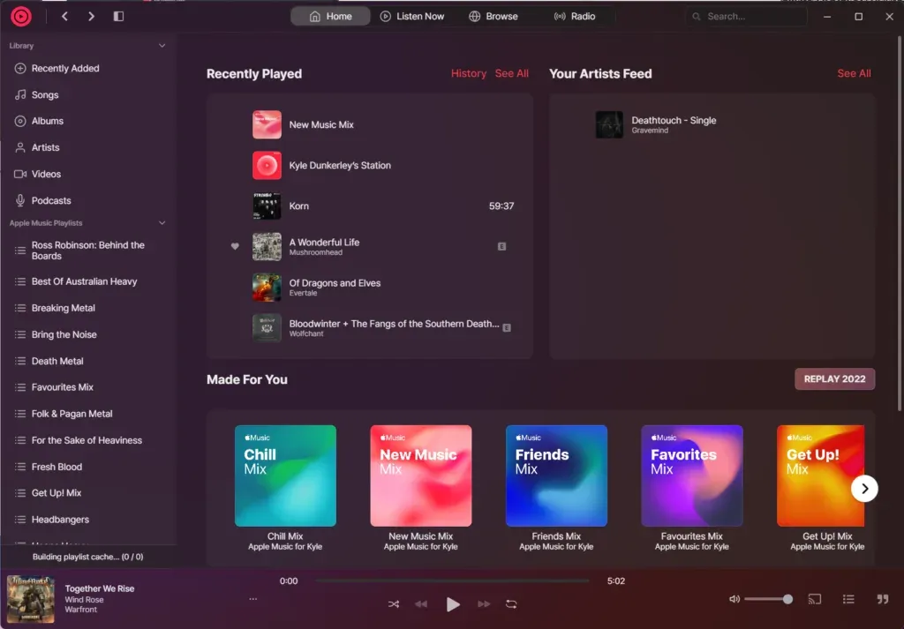This screenshot has height=629, width=904.
Task: Open the now-playing more options ellipsis
Action: pos(253,599)
